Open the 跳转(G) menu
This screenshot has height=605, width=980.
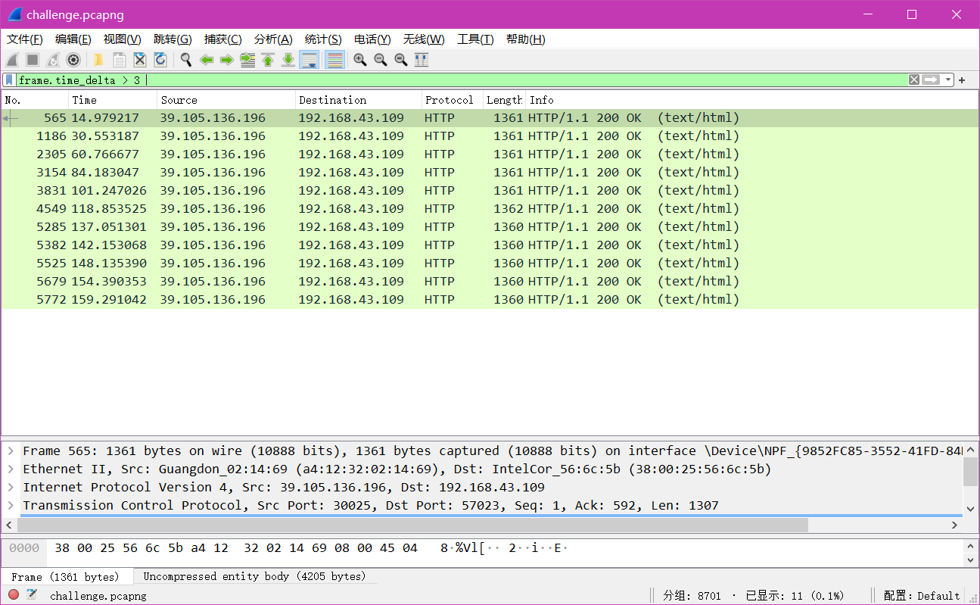173,39
